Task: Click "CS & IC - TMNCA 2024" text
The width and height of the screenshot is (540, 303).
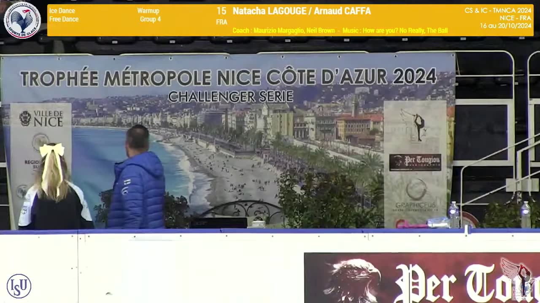Action: (498, 11)
